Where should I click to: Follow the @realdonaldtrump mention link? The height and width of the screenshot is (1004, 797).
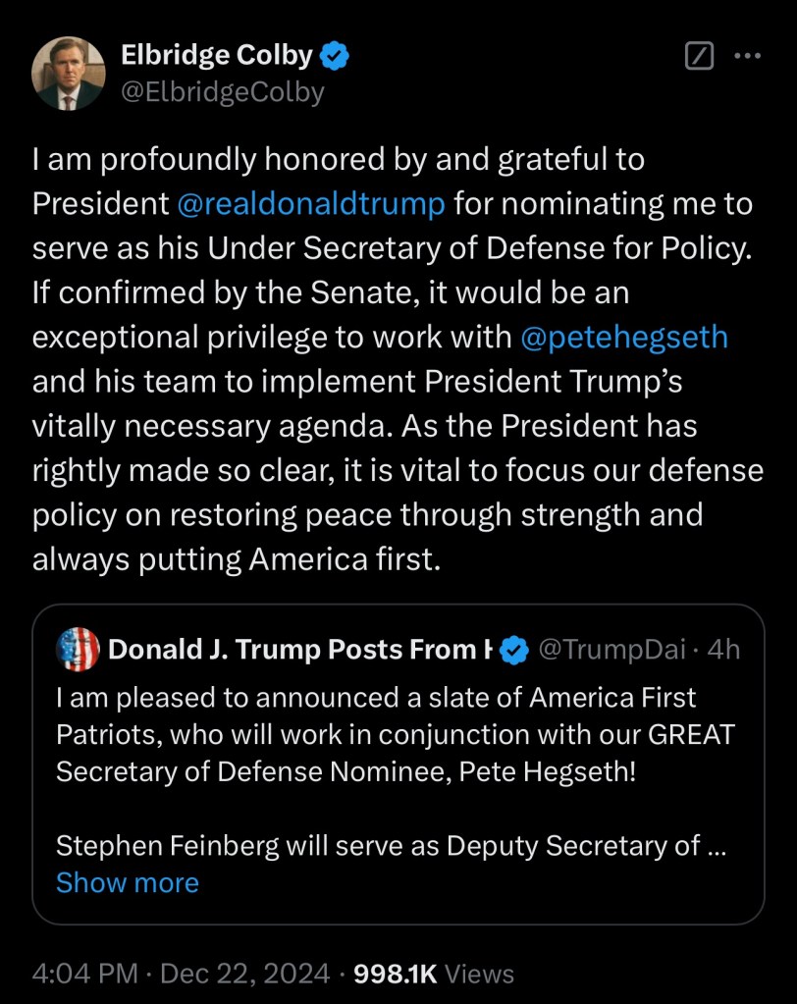pos(311,204)
